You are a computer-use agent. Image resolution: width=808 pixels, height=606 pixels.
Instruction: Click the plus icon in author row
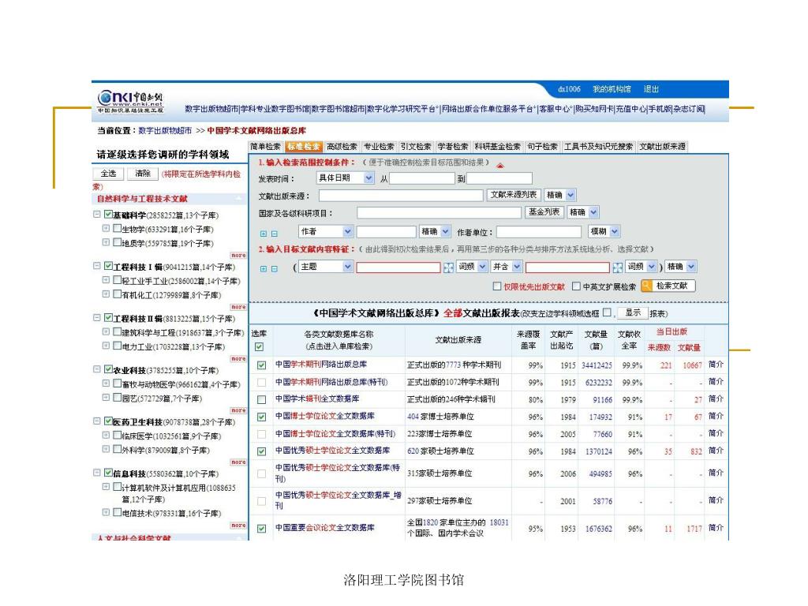(264, 234)
